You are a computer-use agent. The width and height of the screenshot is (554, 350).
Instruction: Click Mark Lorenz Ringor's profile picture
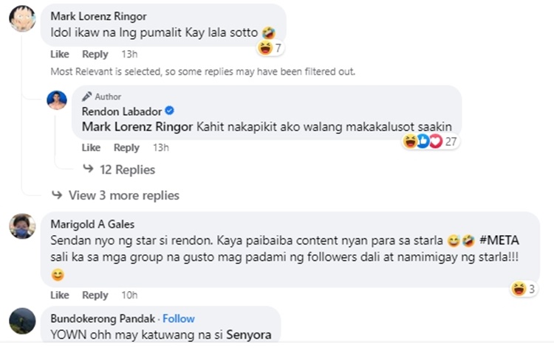pos(22,18)
